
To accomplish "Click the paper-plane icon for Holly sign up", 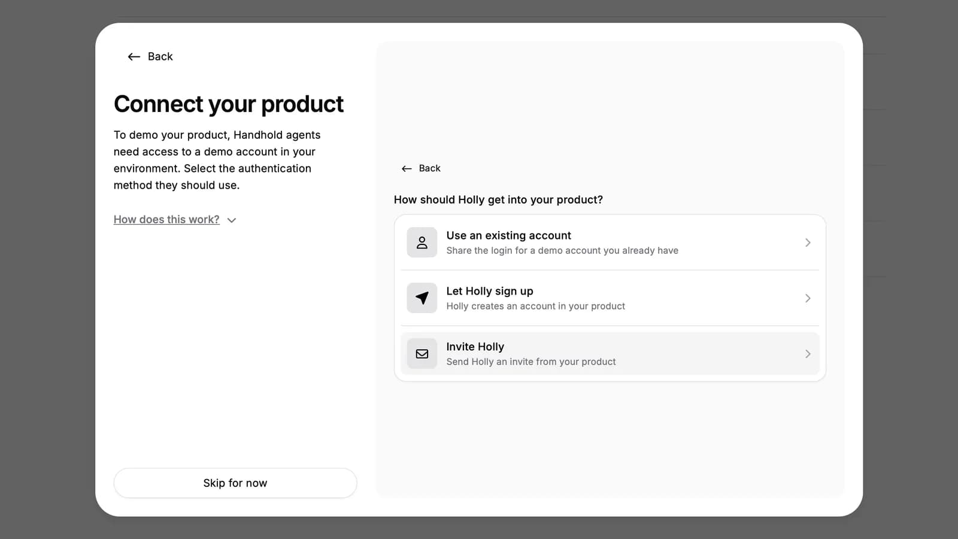I will [x=422, y=298].
